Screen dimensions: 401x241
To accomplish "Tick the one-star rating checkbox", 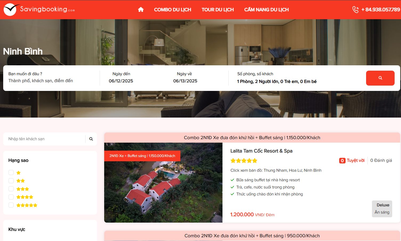I will [x=11, y=172].
